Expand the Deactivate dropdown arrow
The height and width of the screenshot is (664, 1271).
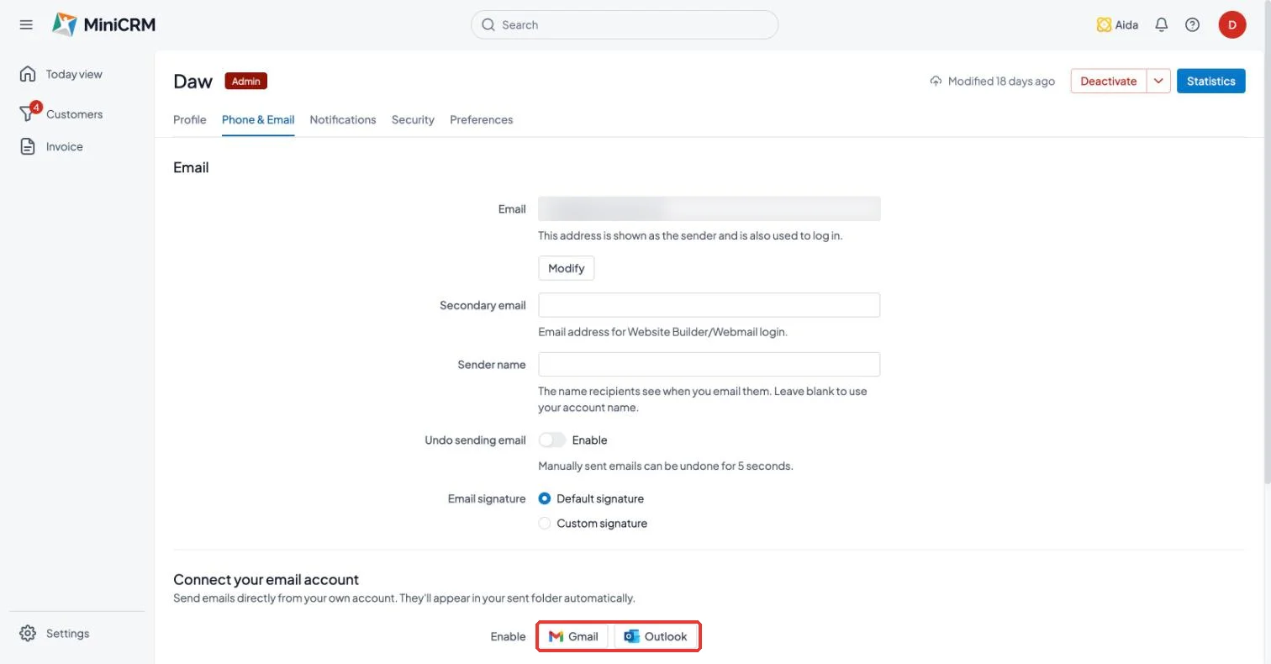click(1158, 81)
